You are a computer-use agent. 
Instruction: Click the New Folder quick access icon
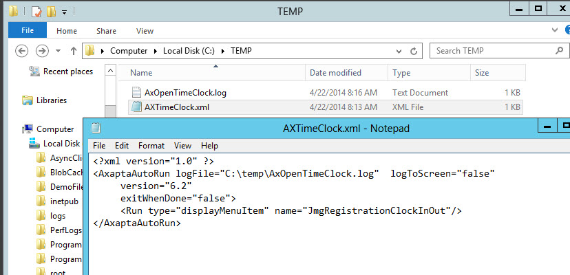coord(50,12)
